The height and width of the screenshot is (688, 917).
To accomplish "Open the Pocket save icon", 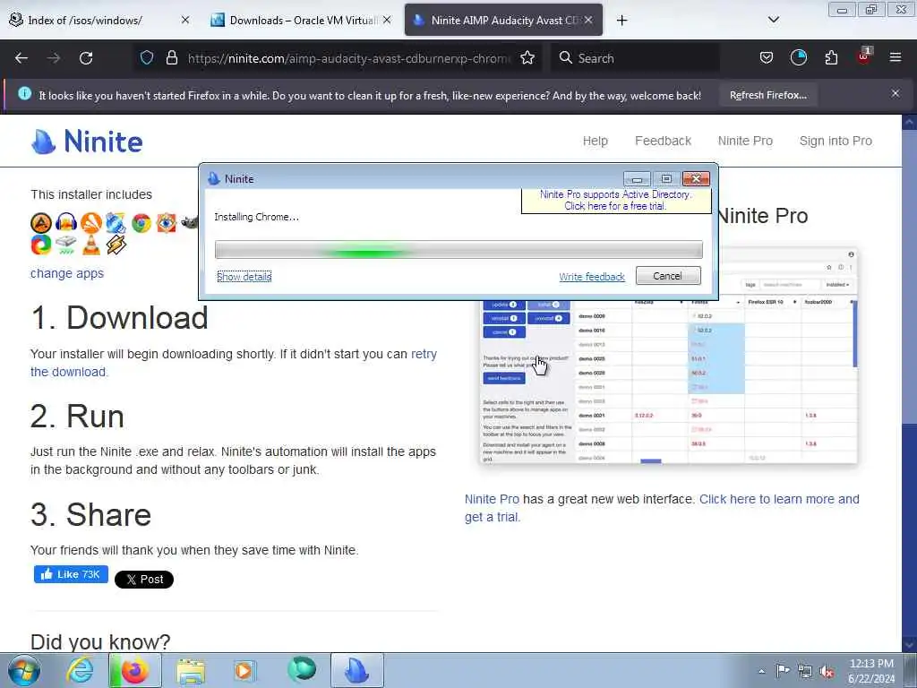I will point(767,58).
